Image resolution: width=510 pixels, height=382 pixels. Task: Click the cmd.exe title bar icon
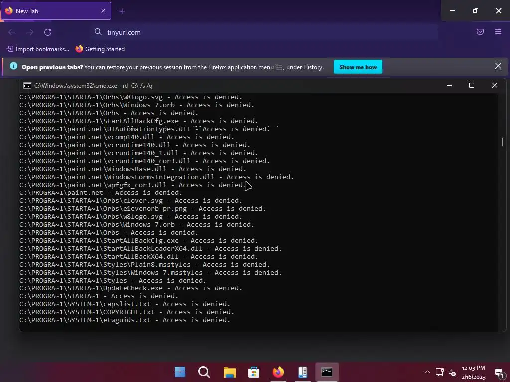coord(27,86)
